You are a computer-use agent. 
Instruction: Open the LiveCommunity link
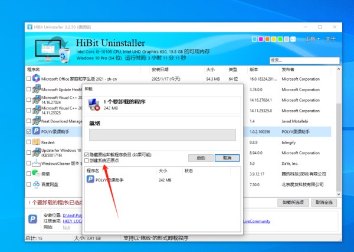257,221
